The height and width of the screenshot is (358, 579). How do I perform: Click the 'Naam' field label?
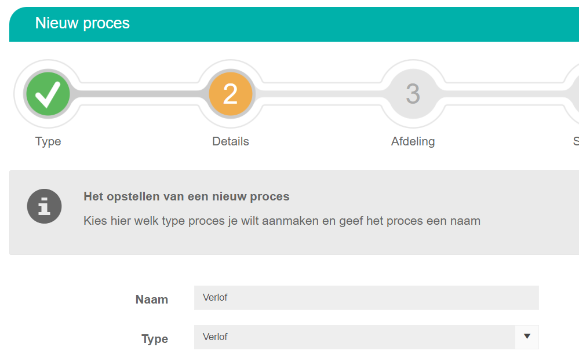152,299
